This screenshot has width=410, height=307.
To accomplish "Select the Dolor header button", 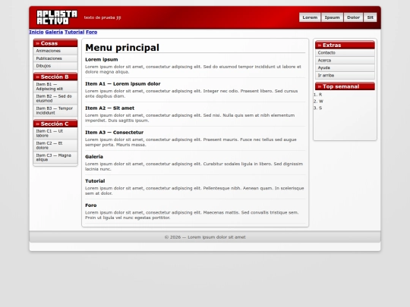I will (x=353, y=17).
